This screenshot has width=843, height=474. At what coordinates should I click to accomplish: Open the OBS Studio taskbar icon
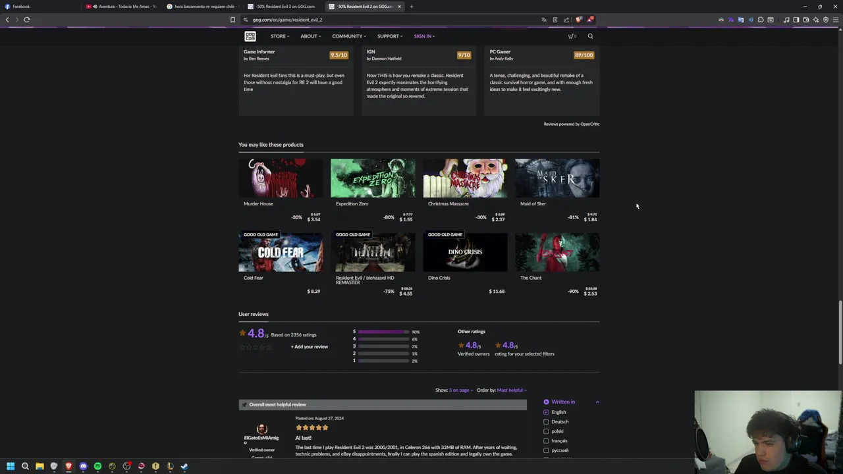point(126,466)
